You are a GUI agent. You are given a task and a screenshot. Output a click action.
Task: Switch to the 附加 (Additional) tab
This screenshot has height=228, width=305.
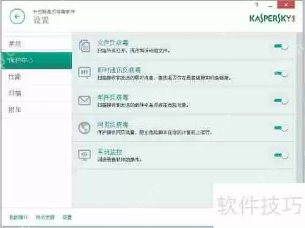point(37,109)
